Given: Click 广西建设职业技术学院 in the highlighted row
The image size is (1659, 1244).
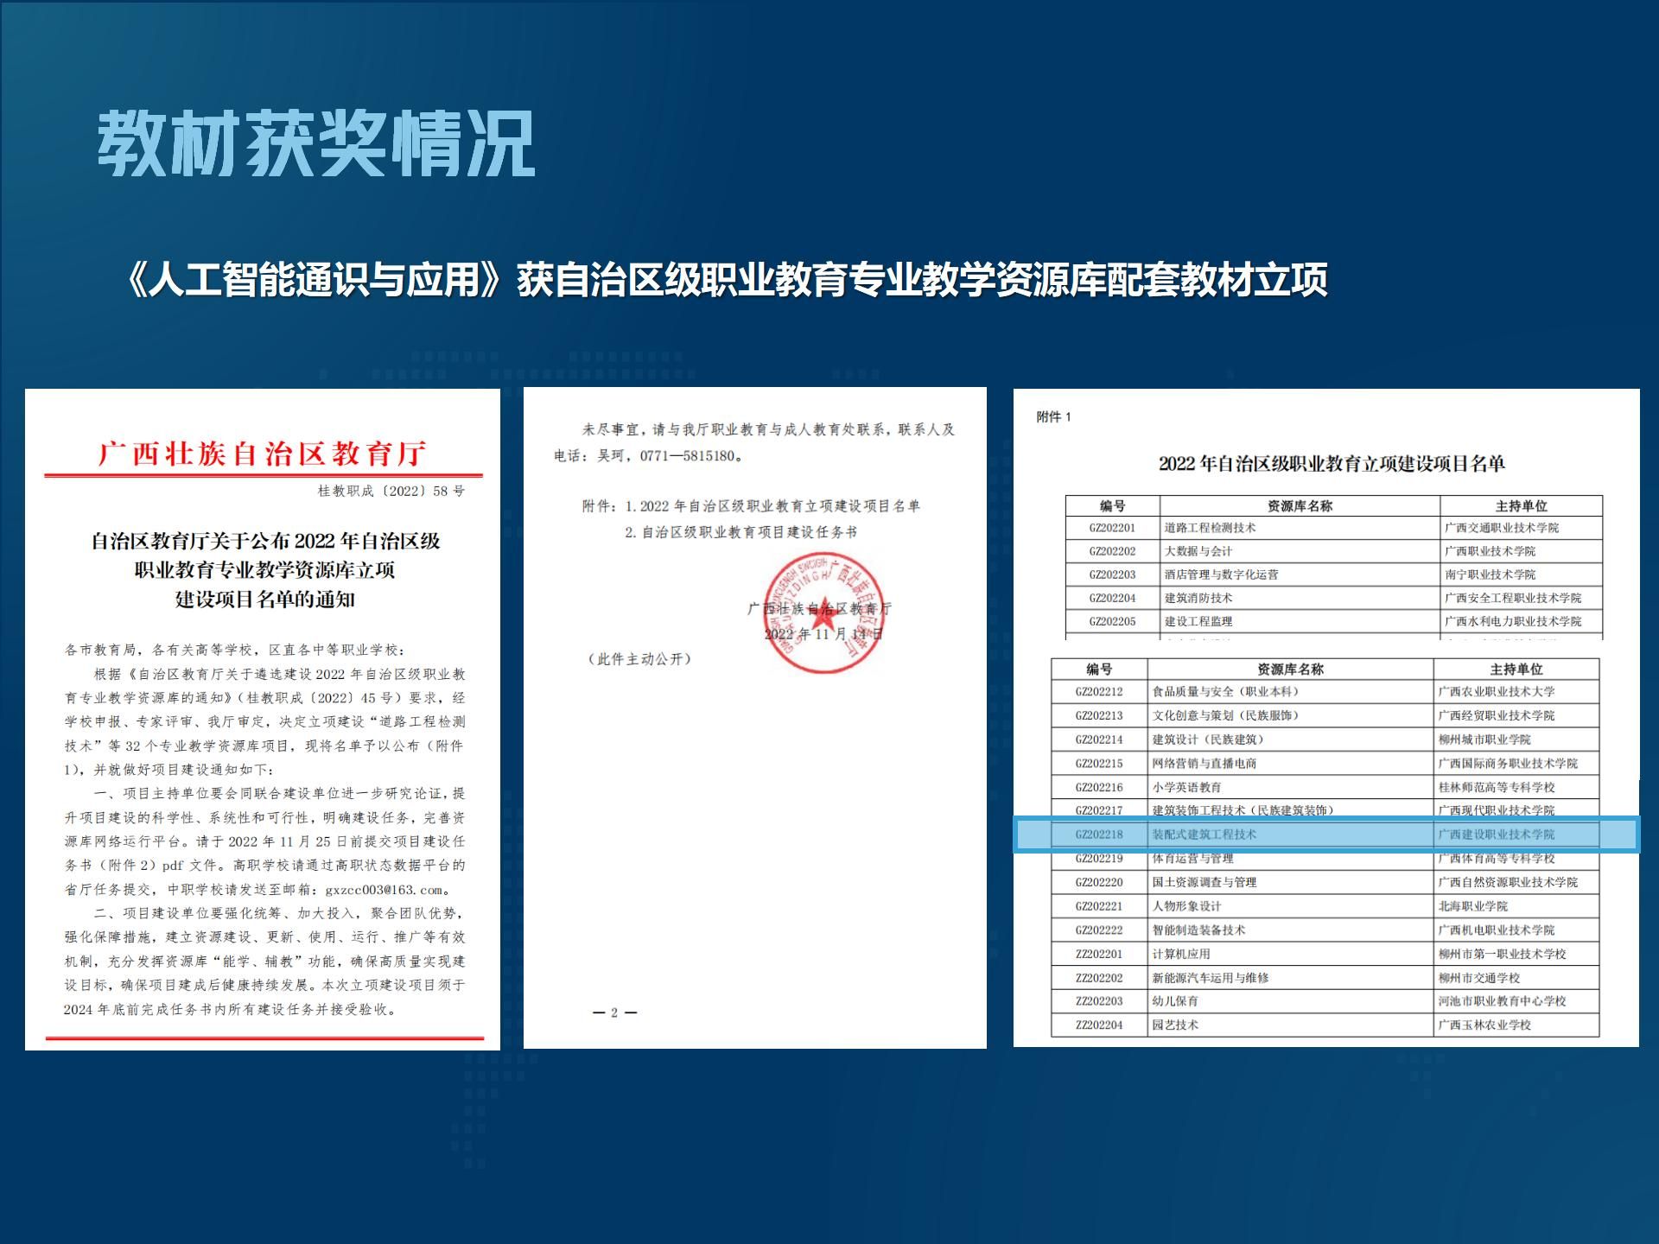Looking at the screenshot, I should click(x=1496, y=835).
